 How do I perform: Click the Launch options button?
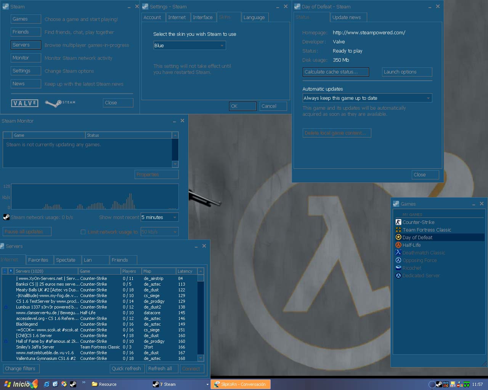tap(407, 72)
